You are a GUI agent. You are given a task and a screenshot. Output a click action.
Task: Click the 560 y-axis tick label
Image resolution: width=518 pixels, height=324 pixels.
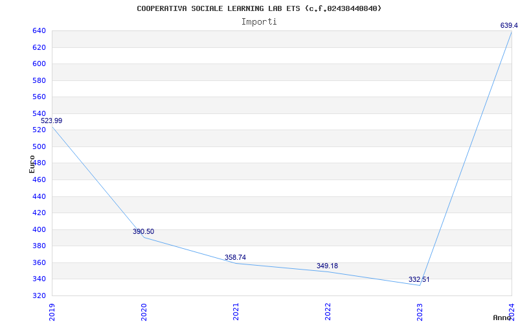(x=39, y=97)
